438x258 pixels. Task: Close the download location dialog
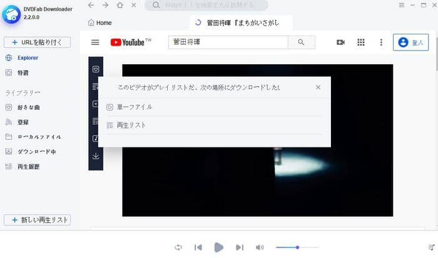tap(318, 87)
